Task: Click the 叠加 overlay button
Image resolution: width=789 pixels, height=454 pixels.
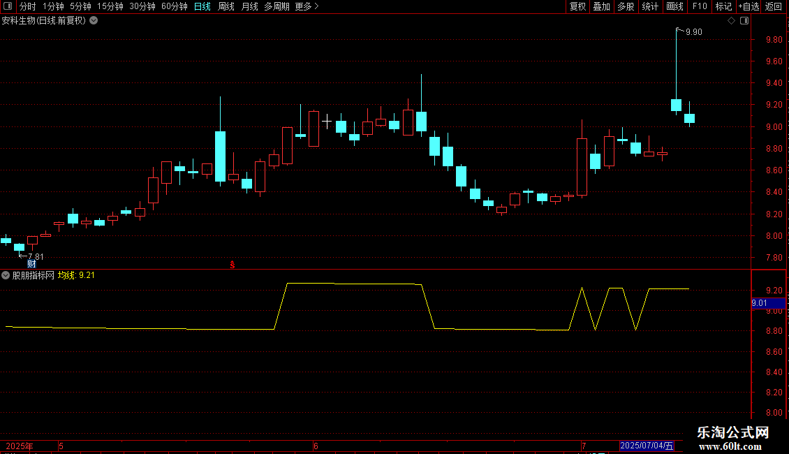Action: pyautogui.click(x=601, y=6)
